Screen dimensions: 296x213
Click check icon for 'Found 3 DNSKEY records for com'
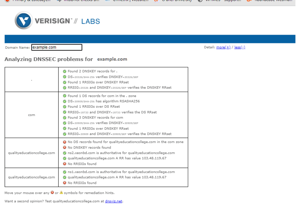pos(65,118)
